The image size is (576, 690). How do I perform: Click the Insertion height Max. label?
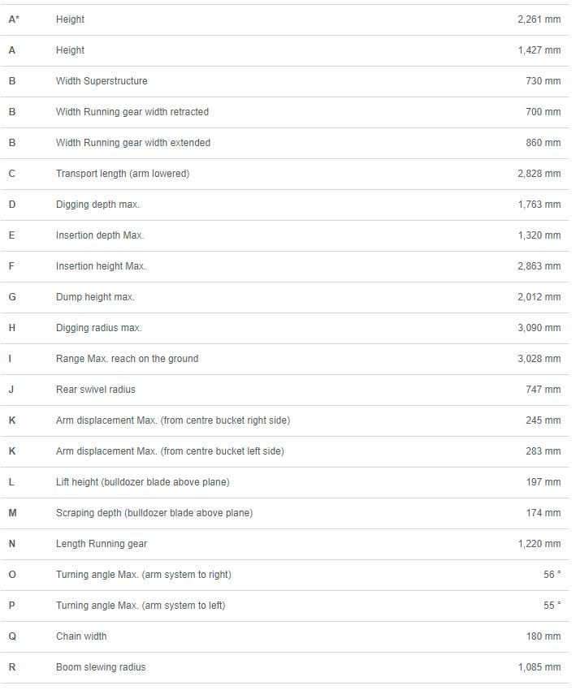[x=101, y=265]
